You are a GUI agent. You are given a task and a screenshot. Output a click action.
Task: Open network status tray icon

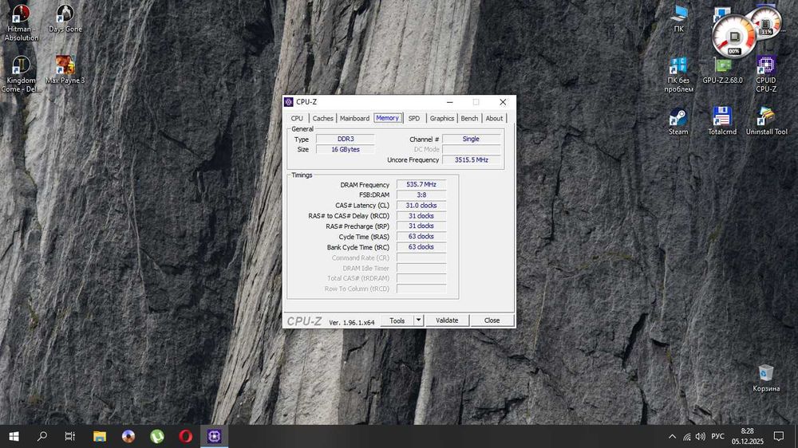(x=686, y=436)
